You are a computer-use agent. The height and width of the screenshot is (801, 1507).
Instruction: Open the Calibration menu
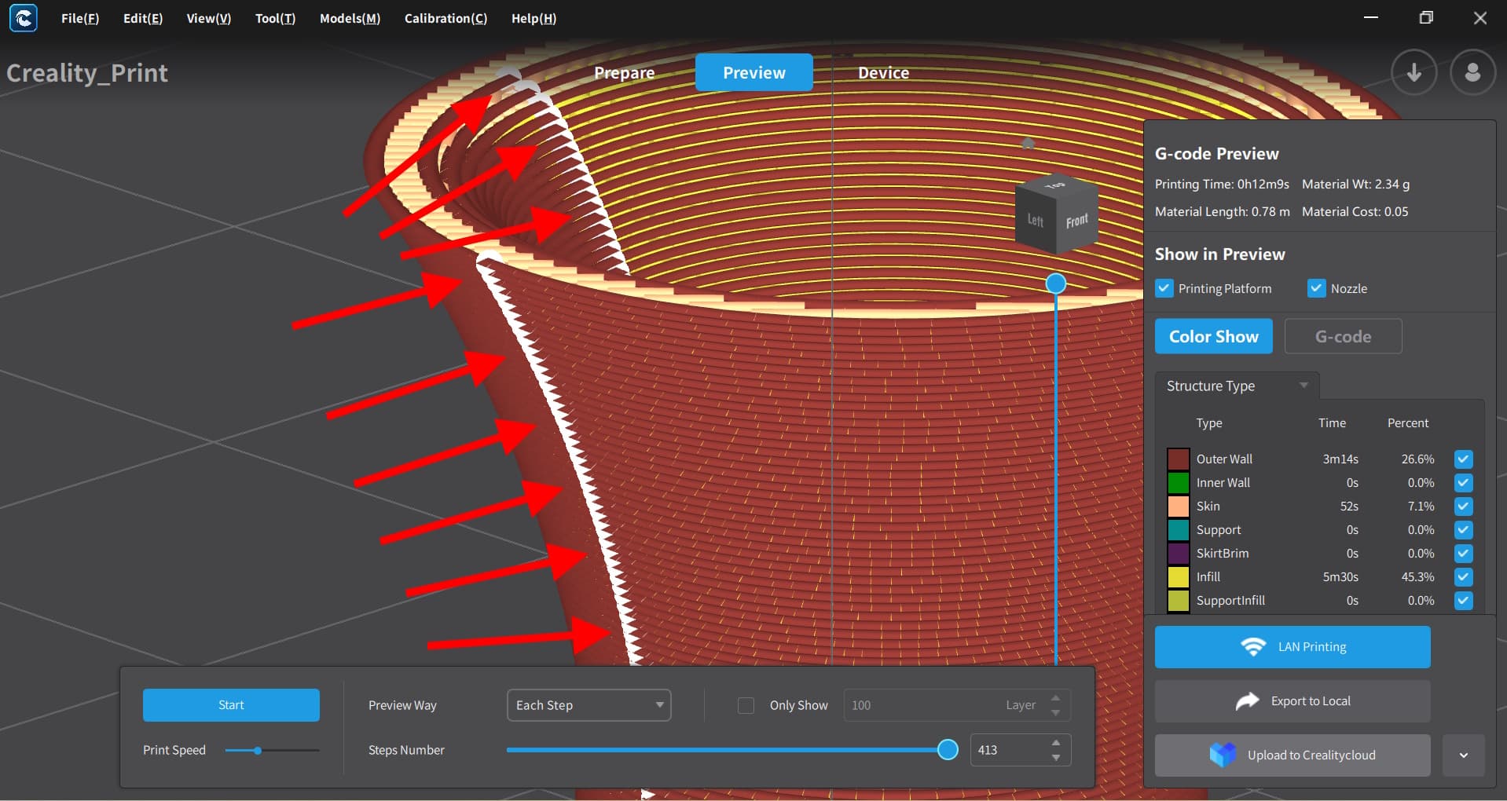coord(445,18)
